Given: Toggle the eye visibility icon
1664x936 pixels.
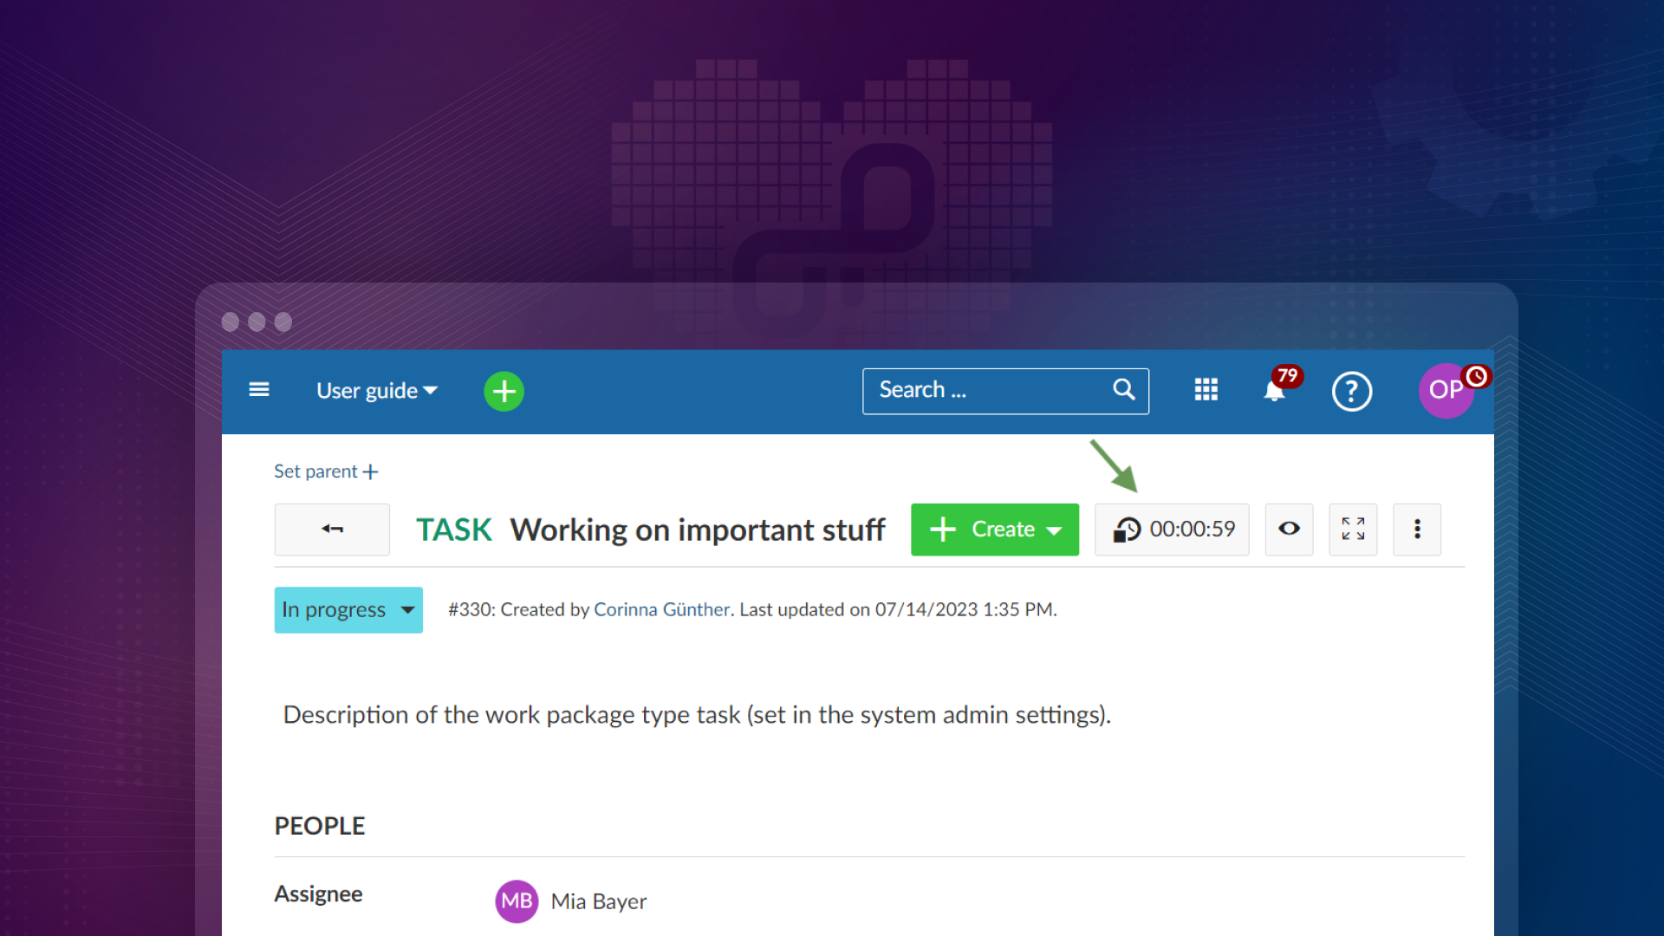Looking at the screenshot, I should pos(1289,528).
